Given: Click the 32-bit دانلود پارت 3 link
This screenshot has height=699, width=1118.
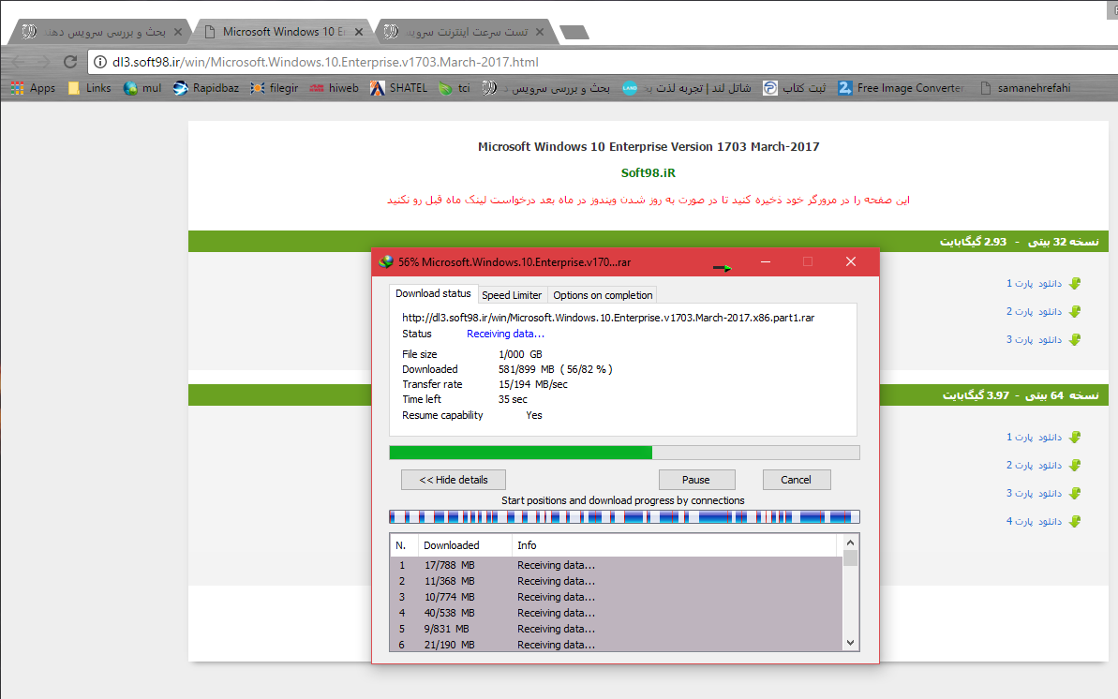Looking at the screenshot, I should pyautogui.click(x=1034, y=339).
